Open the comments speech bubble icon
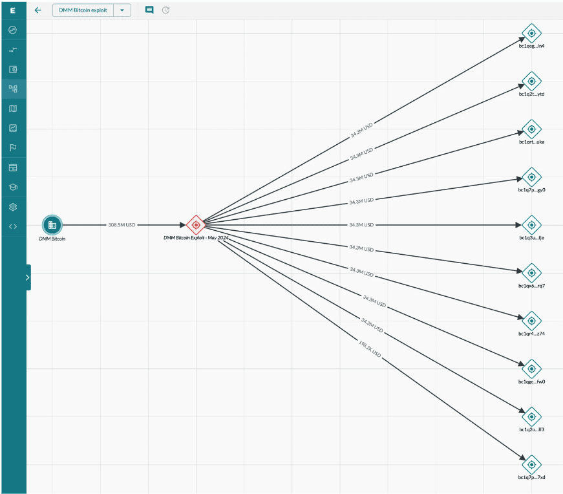The image size is (563, 494). coord(149,10)
